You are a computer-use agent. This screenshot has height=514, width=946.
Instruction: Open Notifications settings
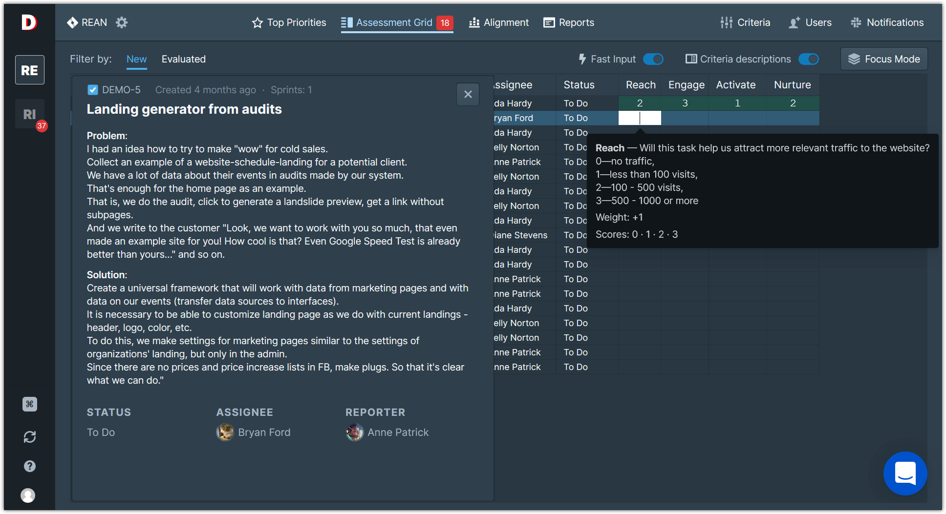(x=887, y=22)
